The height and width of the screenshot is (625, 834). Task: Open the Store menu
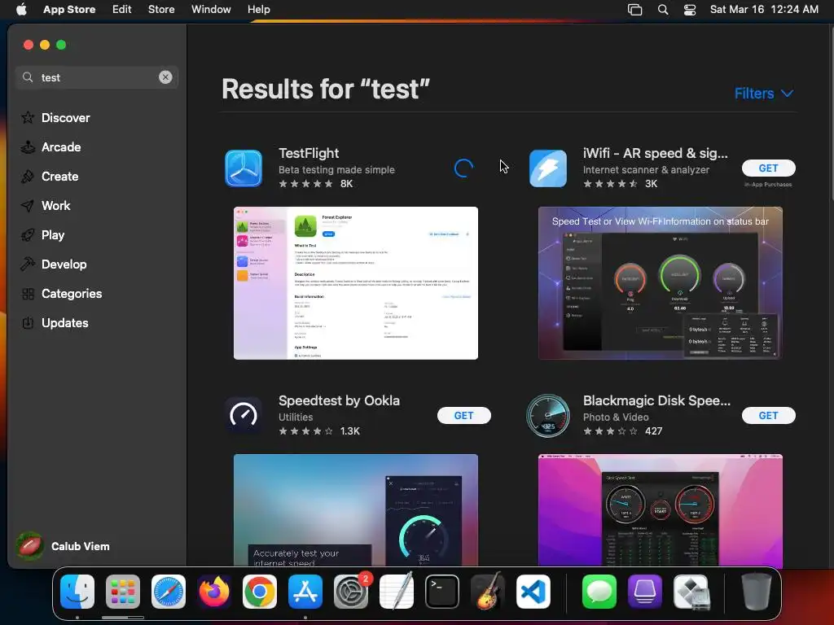161,9
